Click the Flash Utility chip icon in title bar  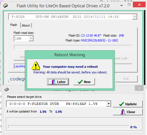point(5,5)
